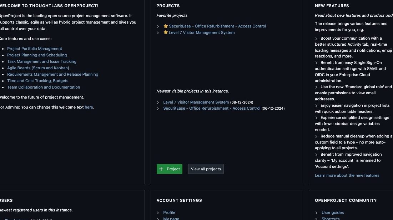
Task: Follow the Project Planning and Scheduling link
Action: pyautogui.click(x=37, y=55)
